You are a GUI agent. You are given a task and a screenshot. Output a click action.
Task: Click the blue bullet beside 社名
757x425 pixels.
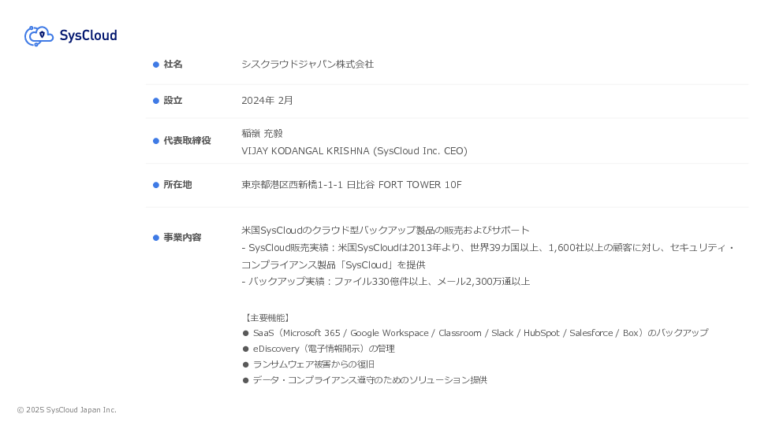tap(156, 65)
